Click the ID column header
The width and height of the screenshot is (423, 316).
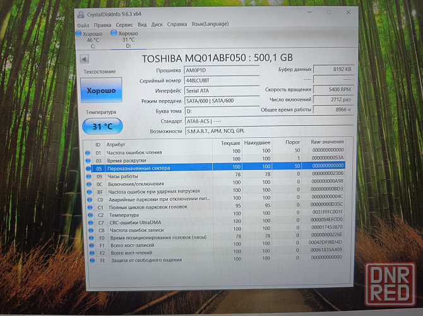coord(98,145)
